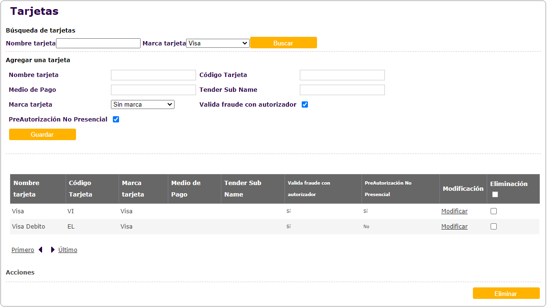547x307 pixels.
Task: Click the Eliminar button
Action: [506, 294]
